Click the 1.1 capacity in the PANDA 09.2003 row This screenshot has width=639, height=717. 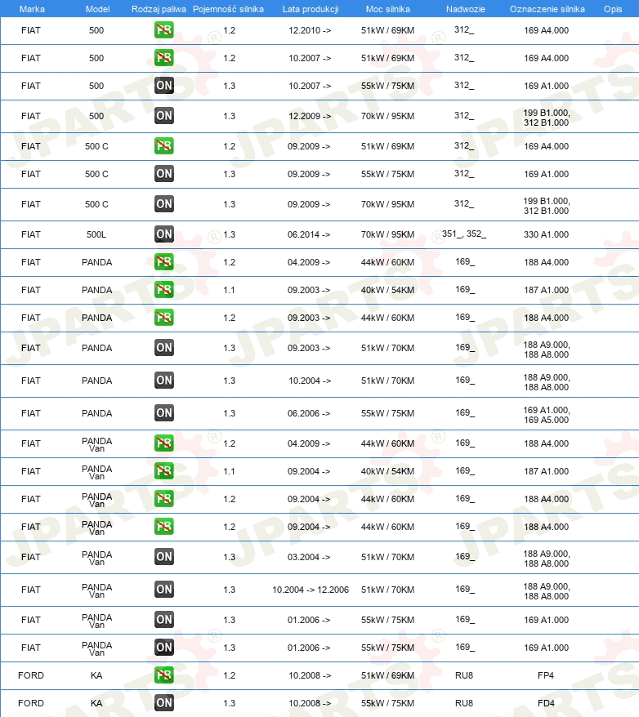(x=229, y=290)
